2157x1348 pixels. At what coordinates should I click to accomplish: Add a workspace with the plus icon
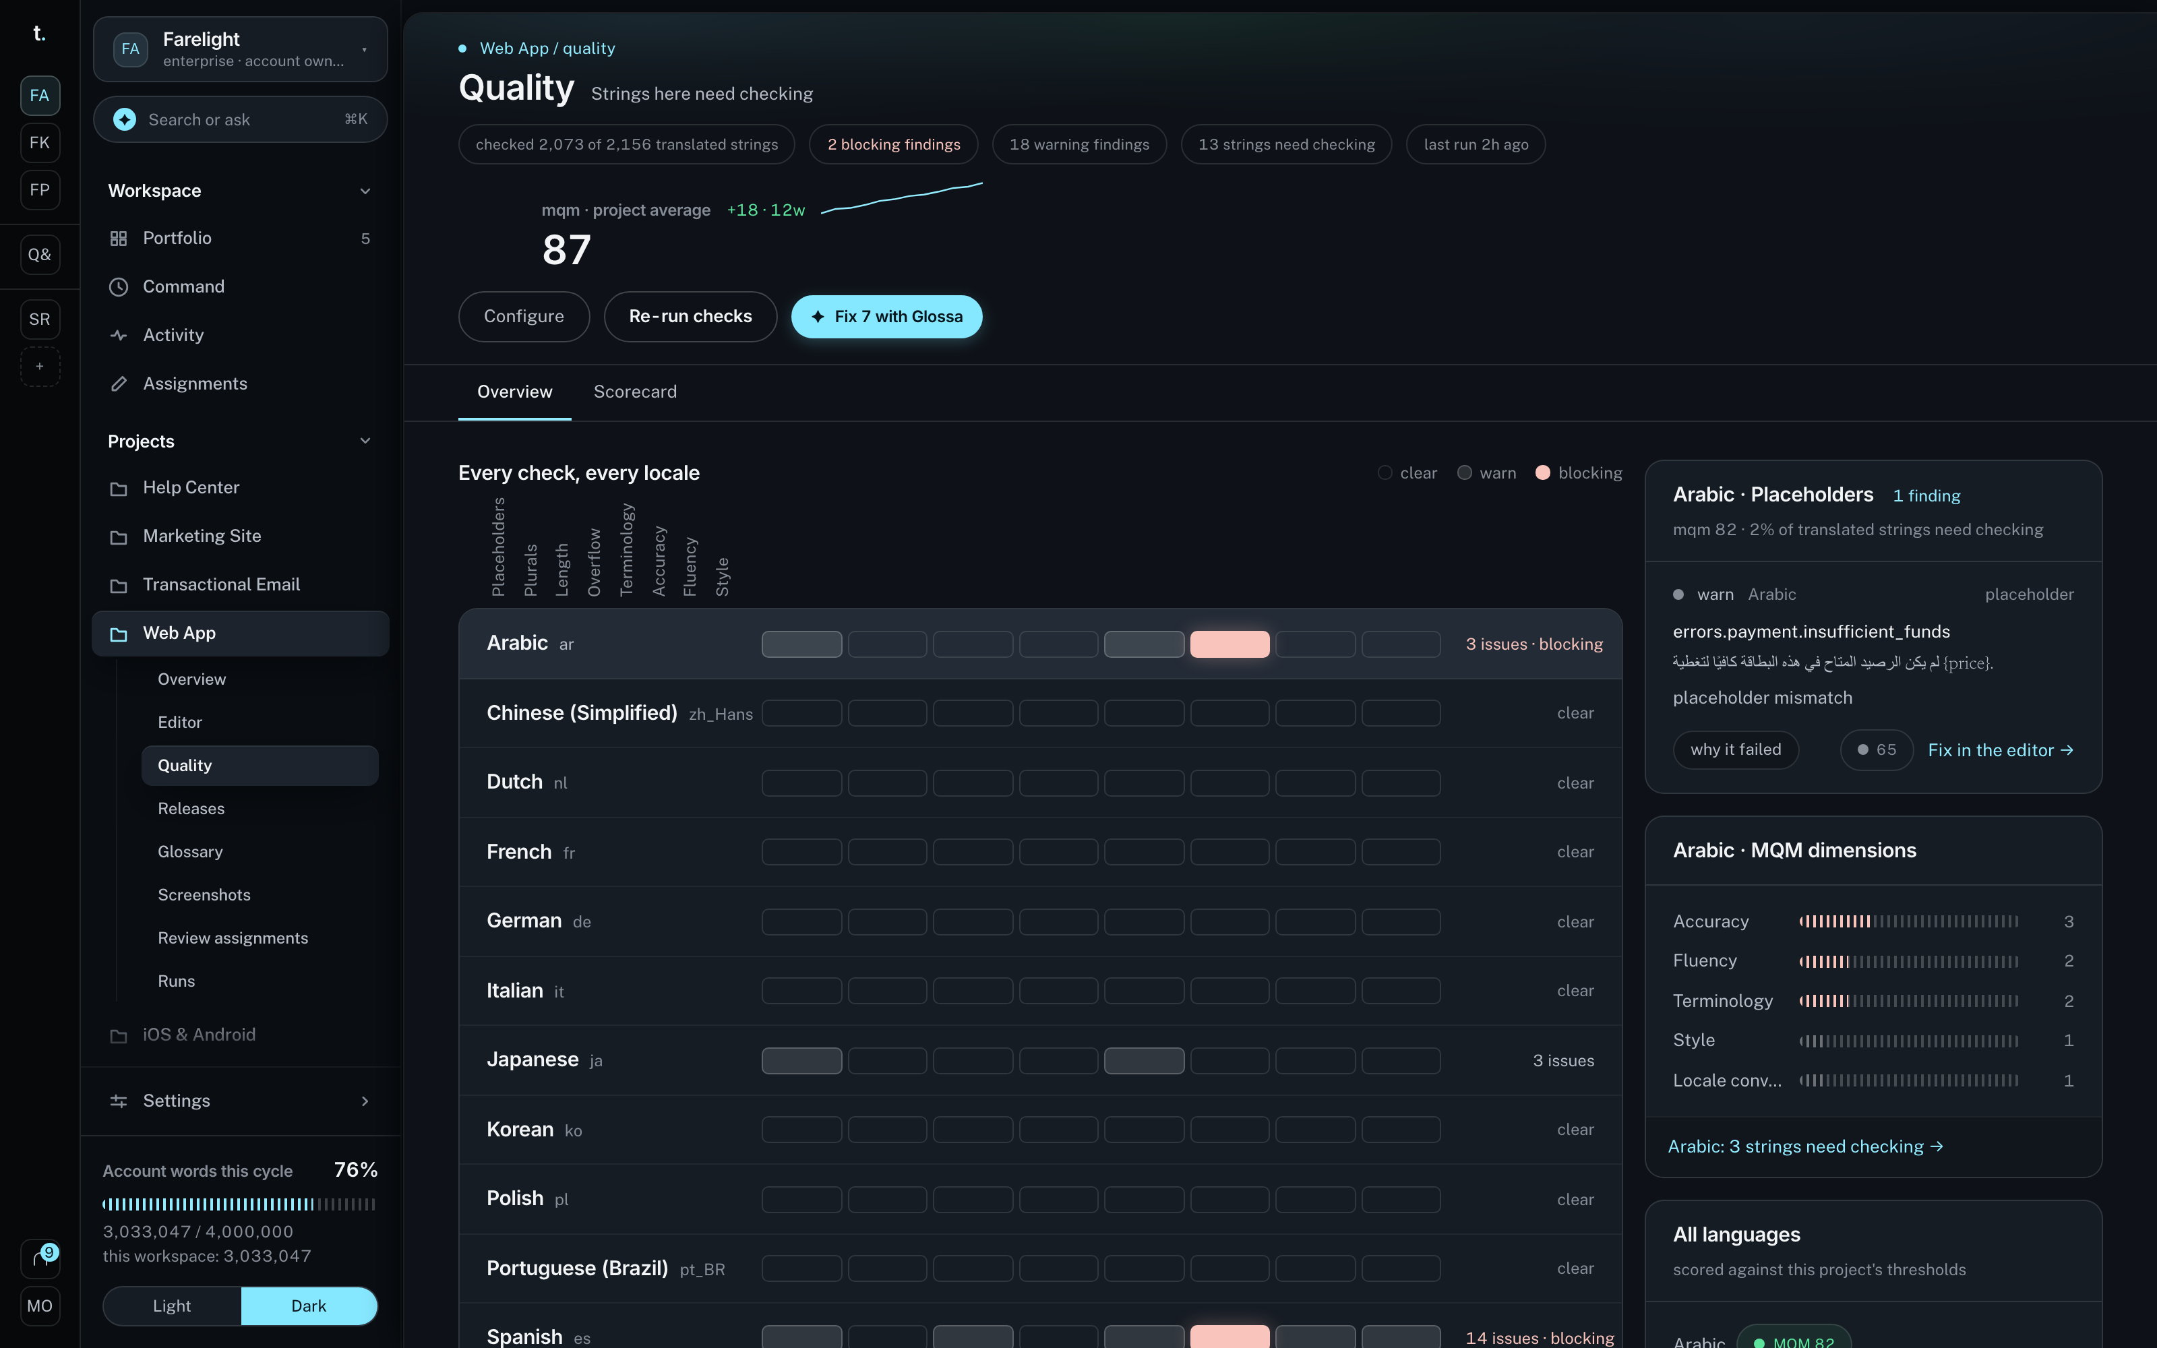40,367
